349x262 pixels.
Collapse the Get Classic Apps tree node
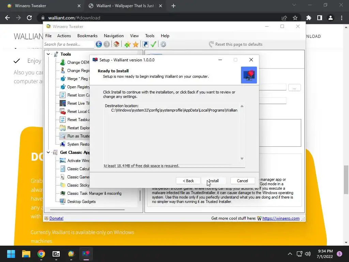coord(48,152)
